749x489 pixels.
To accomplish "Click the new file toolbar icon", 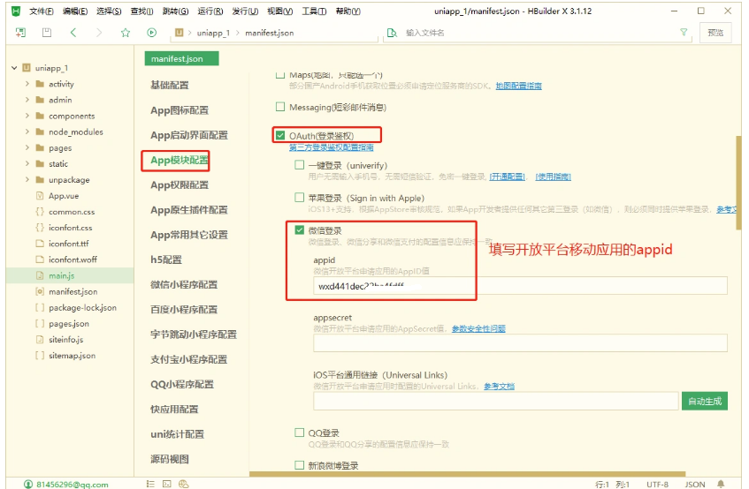I will (20, 32).
